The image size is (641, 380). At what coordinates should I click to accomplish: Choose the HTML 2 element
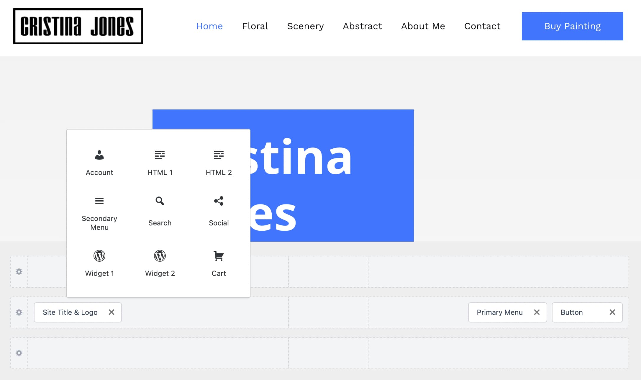(x=219, y=163)
